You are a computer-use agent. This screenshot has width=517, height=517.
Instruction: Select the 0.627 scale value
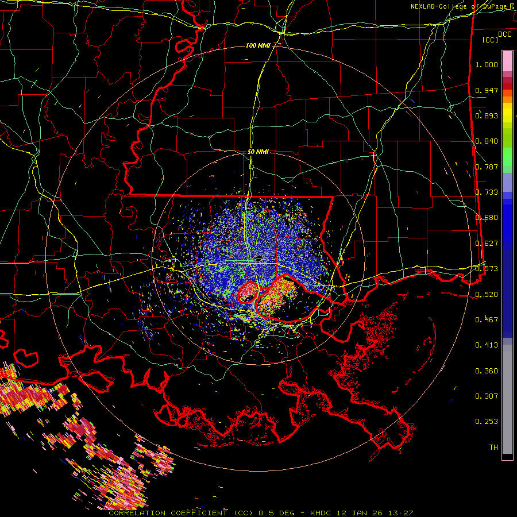click(487, 244)
